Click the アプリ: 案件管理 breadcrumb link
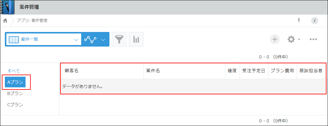The width and height of the screenshot is (328, 126). (x=32, y=21)
